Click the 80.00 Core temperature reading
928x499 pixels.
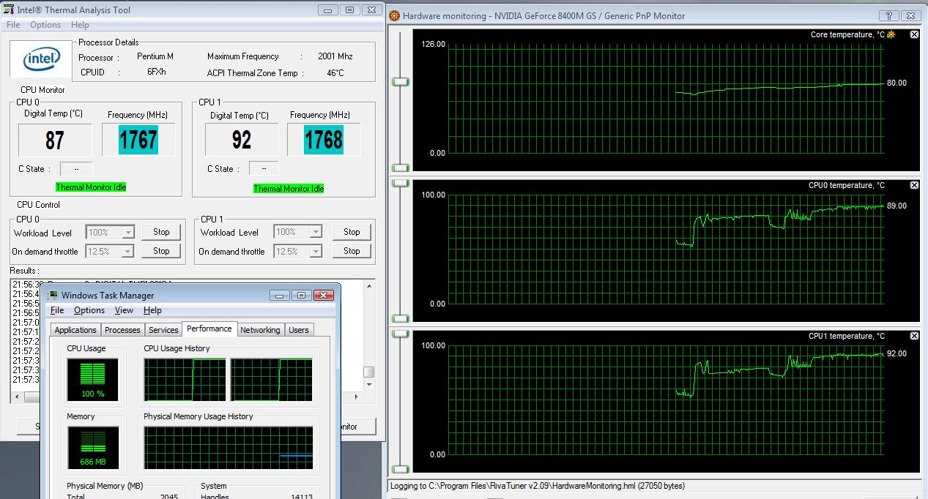click(897, 83)
